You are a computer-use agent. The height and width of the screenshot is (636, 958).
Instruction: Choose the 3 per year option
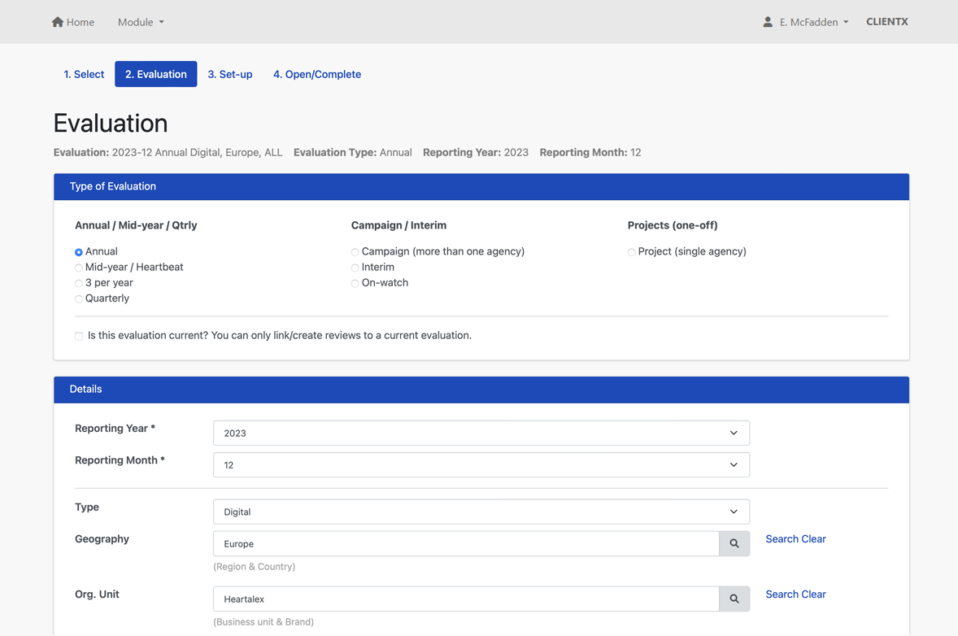(x=79, y=284)
